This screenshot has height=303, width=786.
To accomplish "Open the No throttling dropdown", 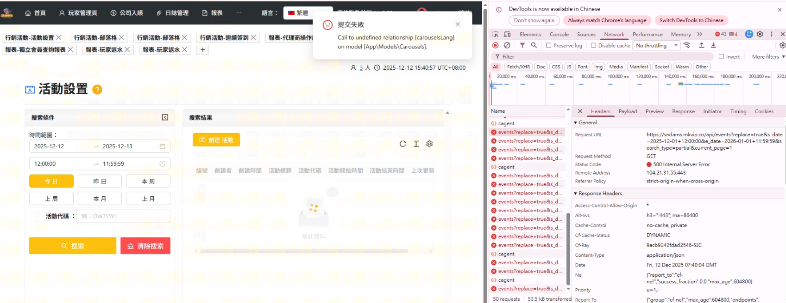I will point(656,45).
